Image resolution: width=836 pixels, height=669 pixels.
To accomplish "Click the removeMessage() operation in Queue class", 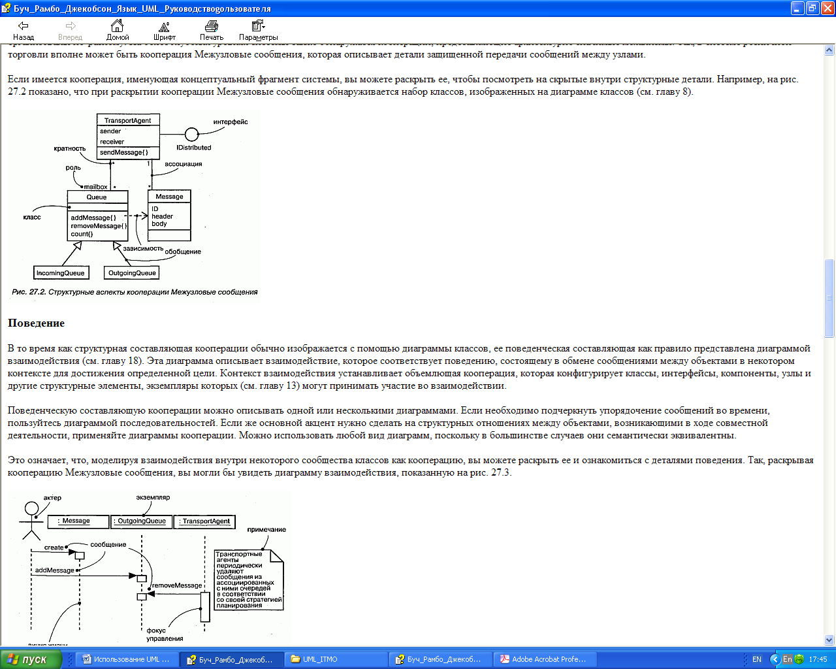I will (99, 226).
